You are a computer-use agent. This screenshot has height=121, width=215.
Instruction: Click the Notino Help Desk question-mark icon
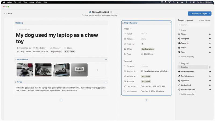(90, 12)
